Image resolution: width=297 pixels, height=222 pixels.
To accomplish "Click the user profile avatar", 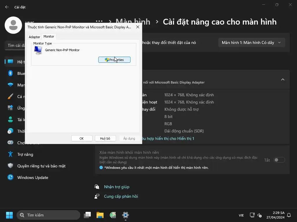I will tap(13, 25).
